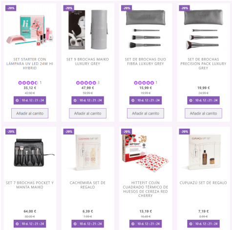The image size is (232, 230).
Task: Click star rating of Duo Fibra Luxury Grey
Action: [x=144, y=83]
